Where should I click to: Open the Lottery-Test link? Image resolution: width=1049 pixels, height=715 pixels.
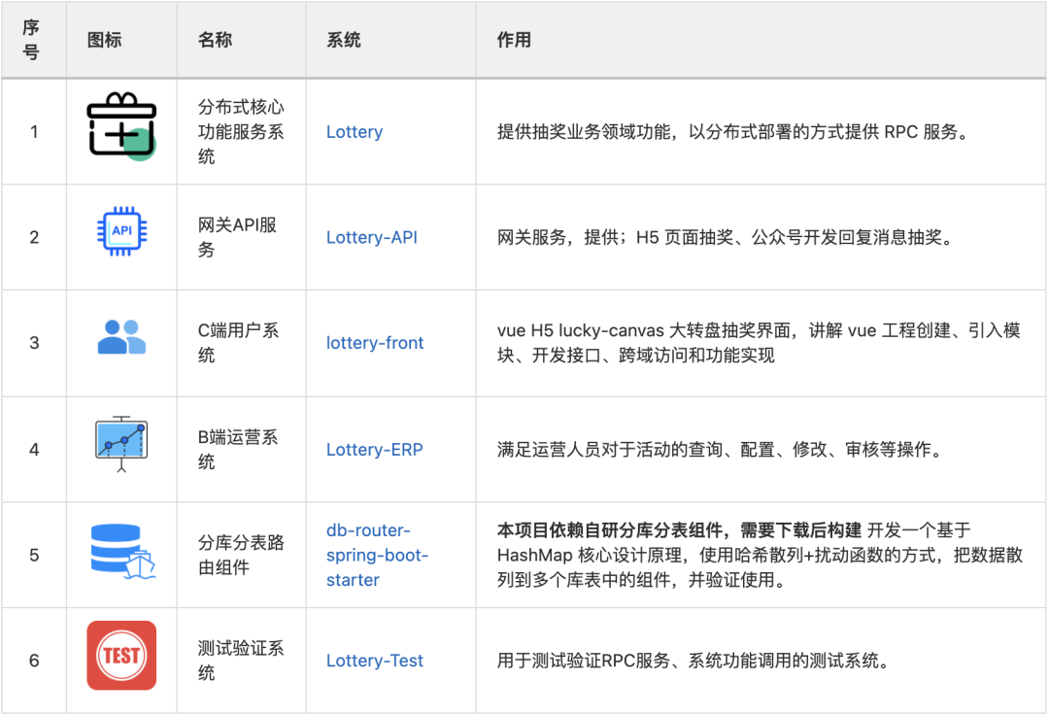tap(375, 661)
